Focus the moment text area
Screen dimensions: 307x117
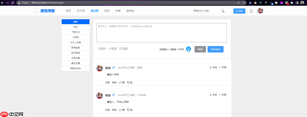(x=161, y=33)
